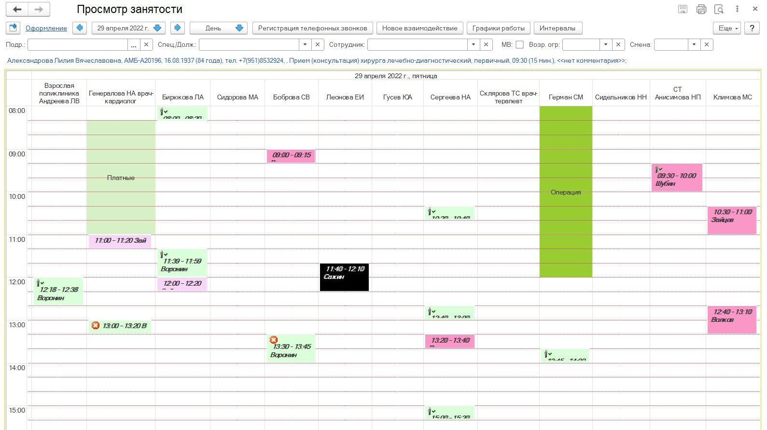Screen dimensions: 767x430
Task: Go back with the left arrow button
Action: click(17, 9)
